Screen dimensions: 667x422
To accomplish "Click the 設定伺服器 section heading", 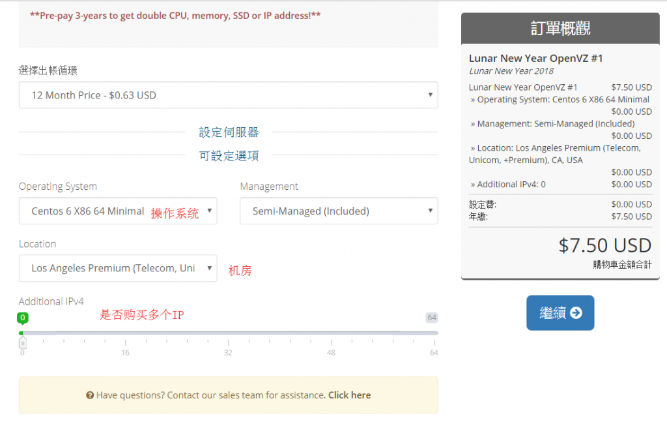I will point(229,132).
